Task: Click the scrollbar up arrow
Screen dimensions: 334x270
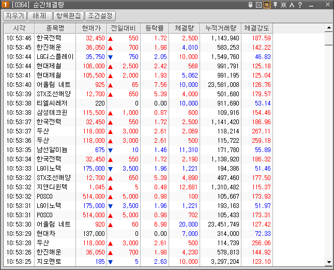Action: 329,27
